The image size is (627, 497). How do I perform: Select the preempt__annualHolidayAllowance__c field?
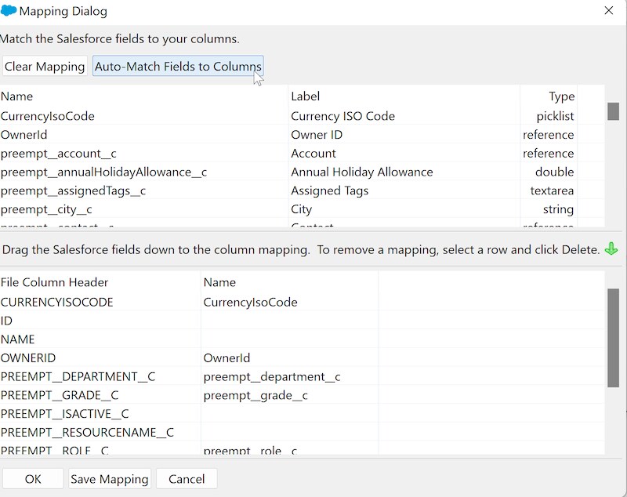pos(103,172)
